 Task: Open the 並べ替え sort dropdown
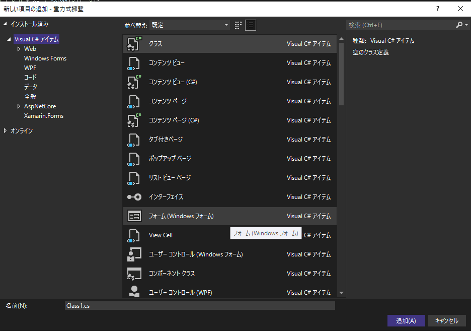pos(190,25)
